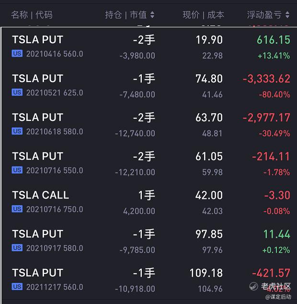Sort by position market value arrows
The image size is (297, 304).
click(x=152, y=15)
